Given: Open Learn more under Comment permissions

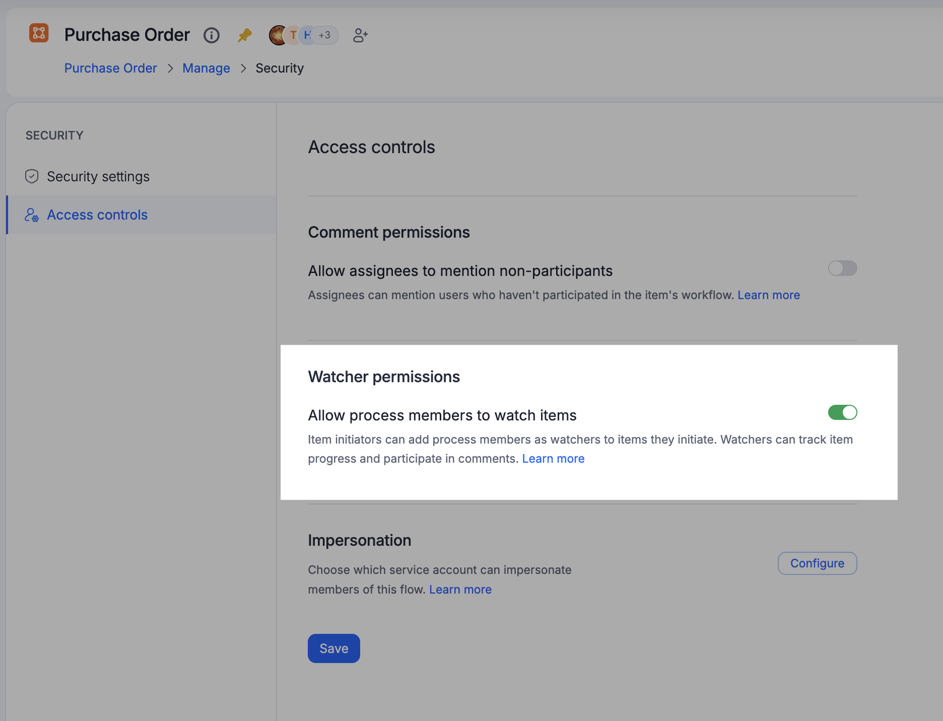Looking at the screenshot, I should (768, 295).
